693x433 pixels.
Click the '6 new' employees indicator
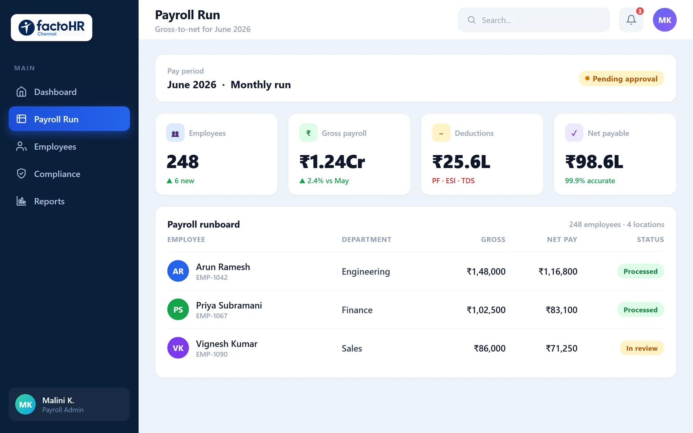[180, 181]
